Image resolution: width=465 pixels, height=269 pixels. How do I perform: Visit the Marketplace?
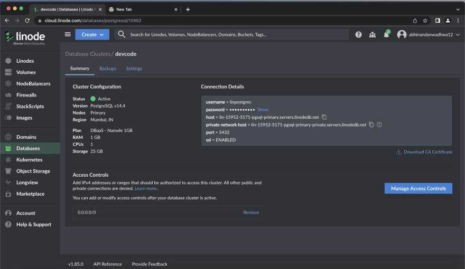(x=30, y=194)
